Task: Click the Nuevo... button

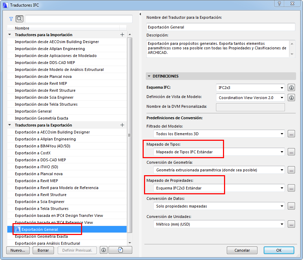Action: pos(18,250)
